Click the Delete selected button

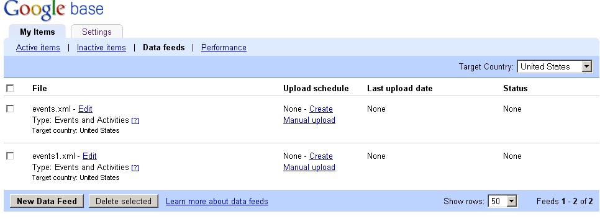click(124, 201)
